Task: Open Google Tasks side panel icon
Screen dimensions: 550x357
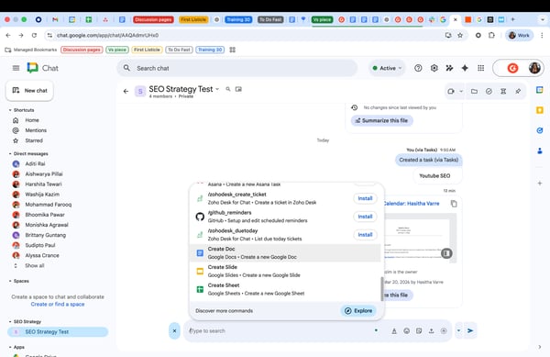Action: click(540, 130)
